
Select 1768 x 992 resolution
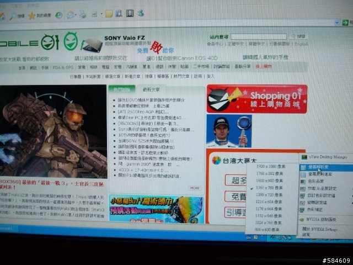tap(270, 173)
